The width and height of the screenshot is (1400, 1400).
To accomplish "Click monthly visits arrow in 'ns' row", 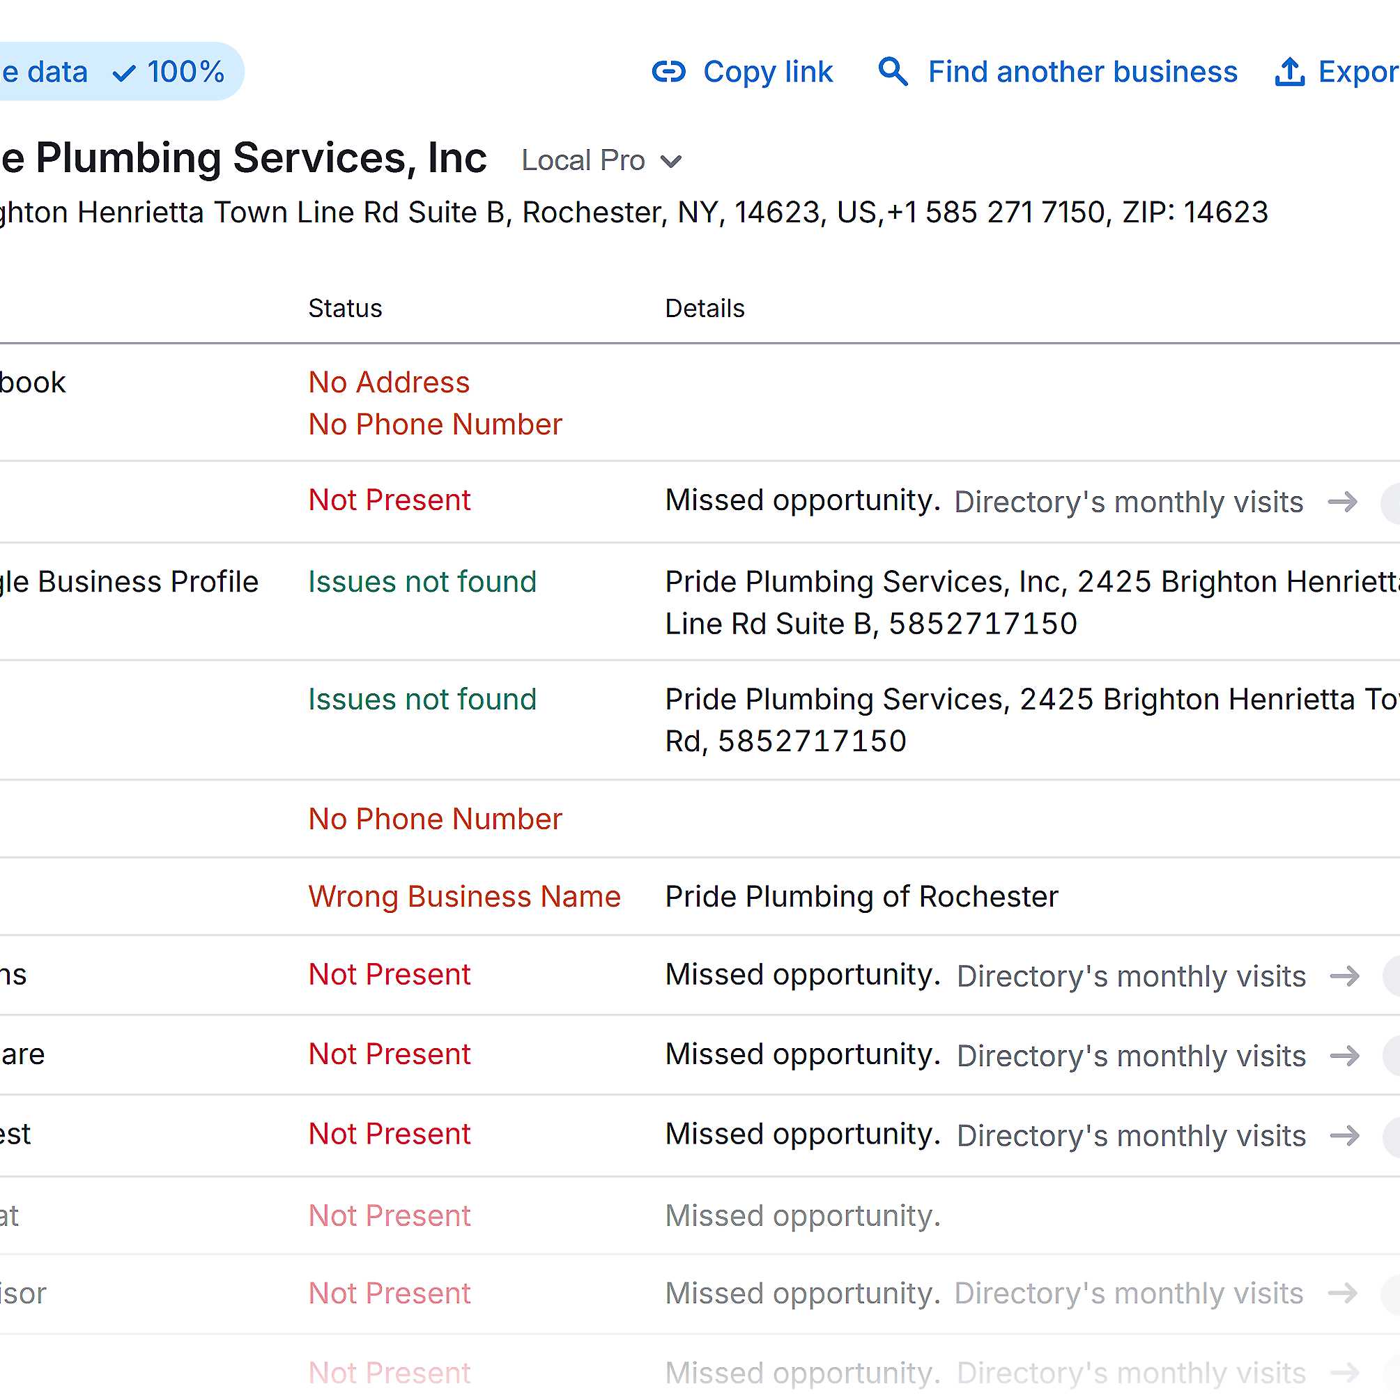I will tap(1344, 976).
